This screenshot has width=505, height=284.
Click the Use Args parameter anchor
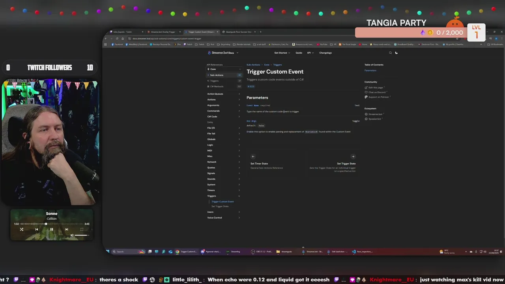tap(251, 121)
